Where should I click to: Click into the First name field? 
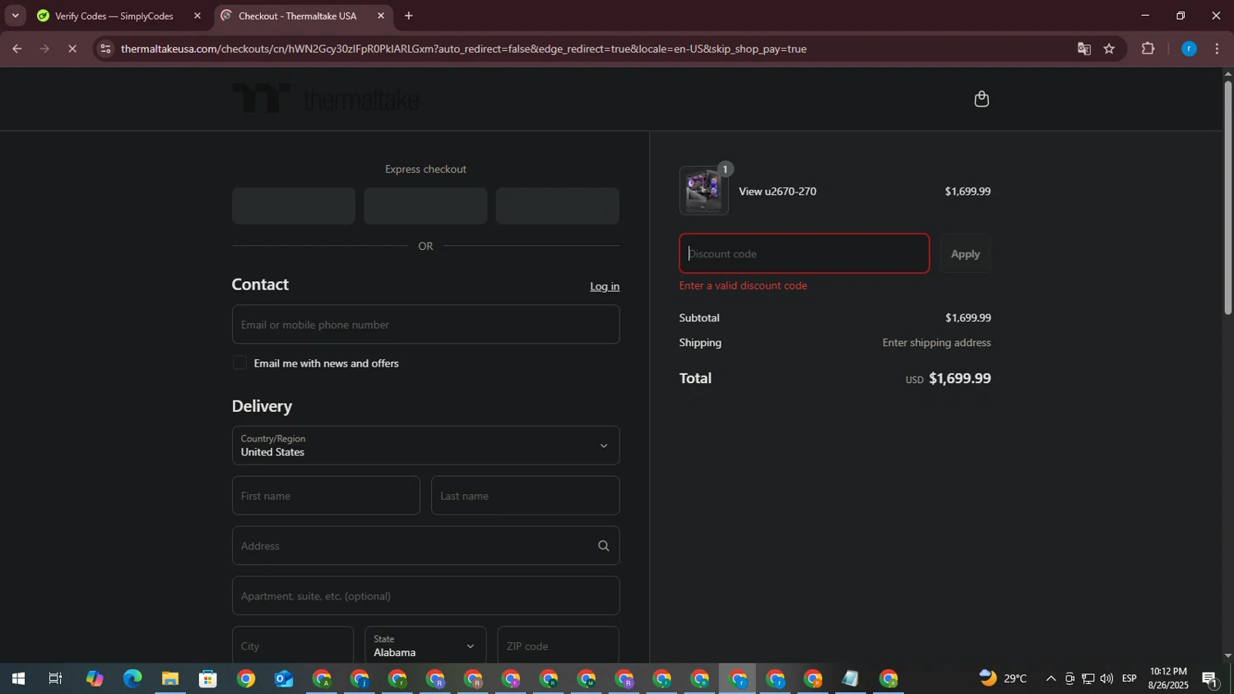[x=326, y=496]
